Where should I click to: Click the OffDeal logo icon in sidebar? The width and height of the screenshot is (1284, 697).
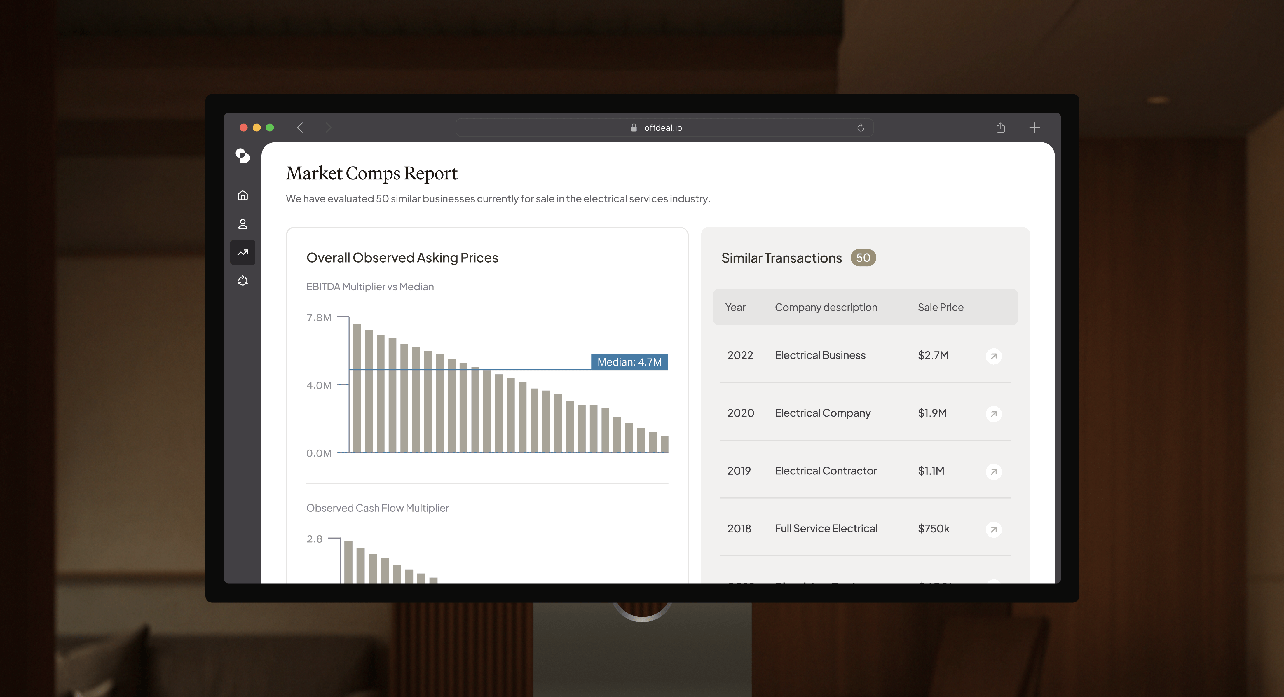[243, 156]
